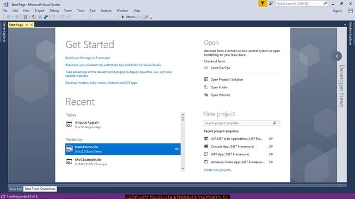Click the Visual Studio logo icon in title bar
355x199 pixels.
6,4
